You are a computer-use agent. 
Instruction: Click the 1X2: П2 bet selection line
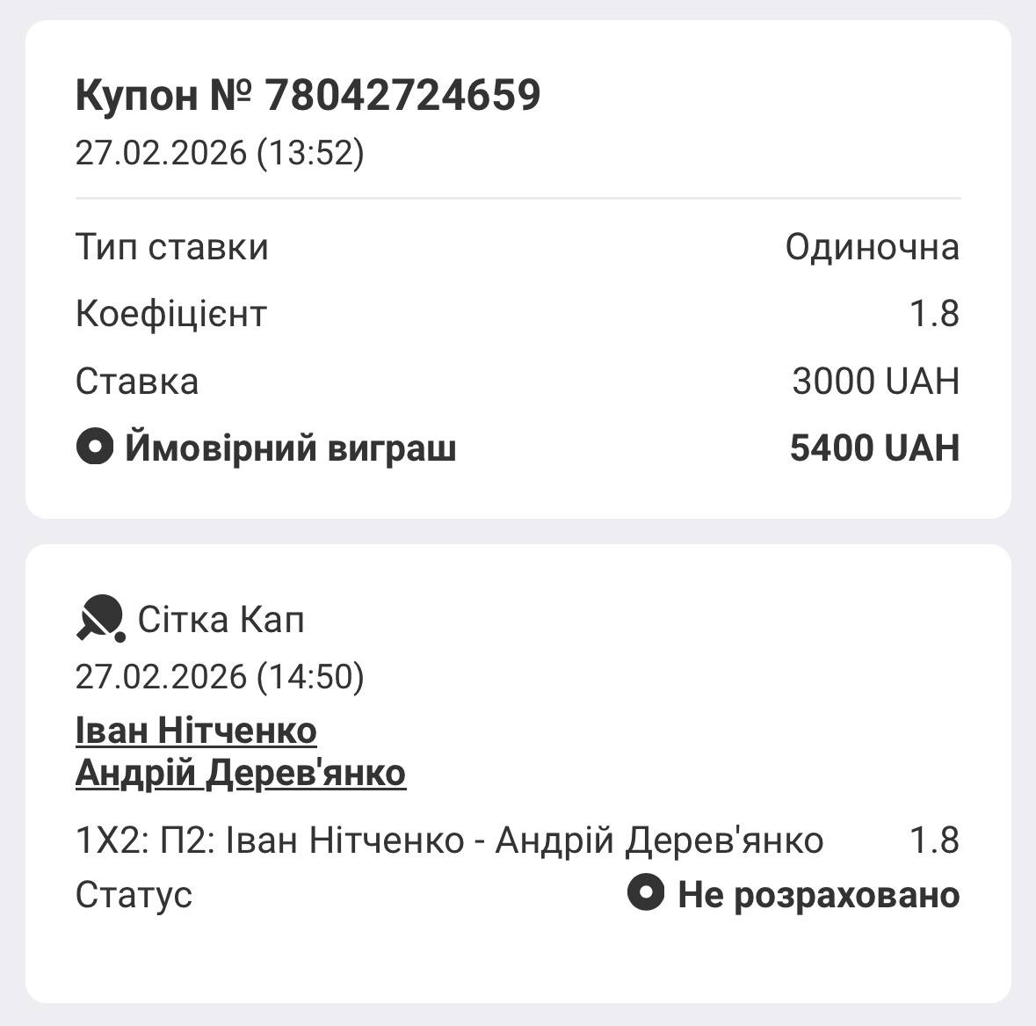(449, 840)
